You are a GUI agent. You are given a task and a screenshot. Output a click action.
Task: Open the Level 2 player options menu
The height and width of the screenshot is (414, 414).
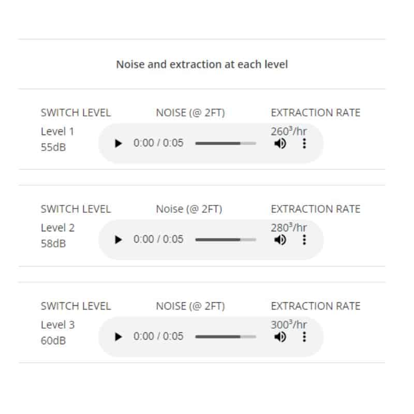tap(303, 240)
